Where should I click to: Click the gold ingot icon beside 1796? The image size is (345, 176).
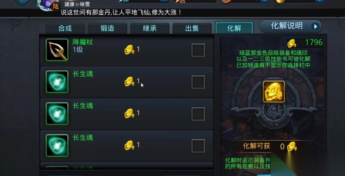[x=292, y=43]
